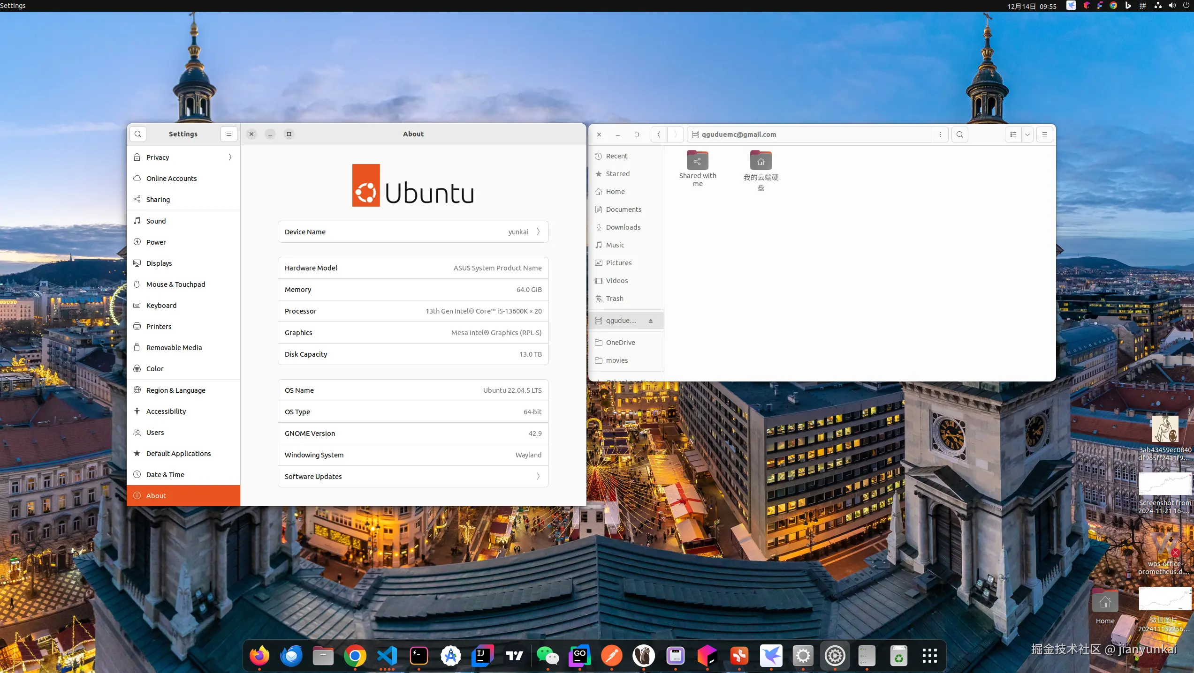Open the Device Name yunkai row

click(x=413, y=232)
